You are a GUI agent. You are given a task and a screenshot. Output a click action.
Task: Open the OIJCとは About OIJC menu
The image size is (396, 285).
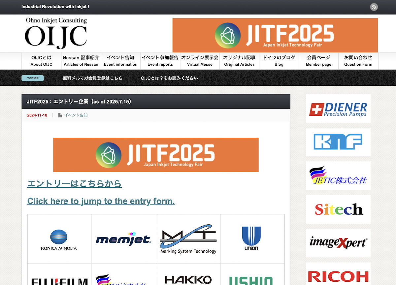[41, 61]
